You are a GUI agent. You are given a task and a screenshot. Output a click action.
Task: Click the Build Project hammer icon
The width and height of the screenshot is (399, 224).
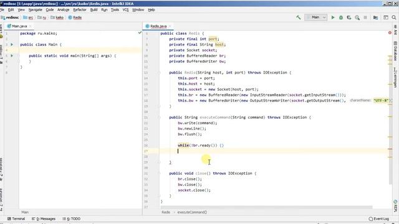tap(298, 17)
